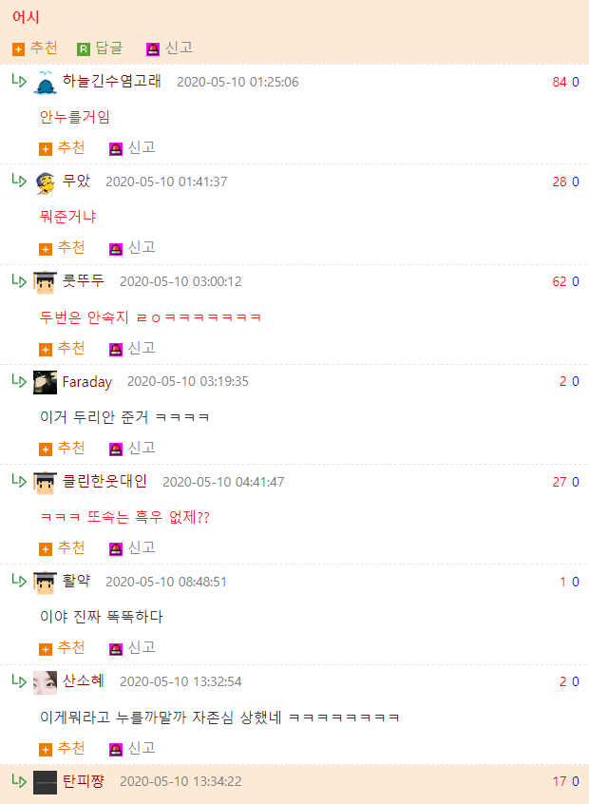The width and height of the screenshot is (589, 804).
Task: Click the 84 recommendation count
Action: pos(560,82)
